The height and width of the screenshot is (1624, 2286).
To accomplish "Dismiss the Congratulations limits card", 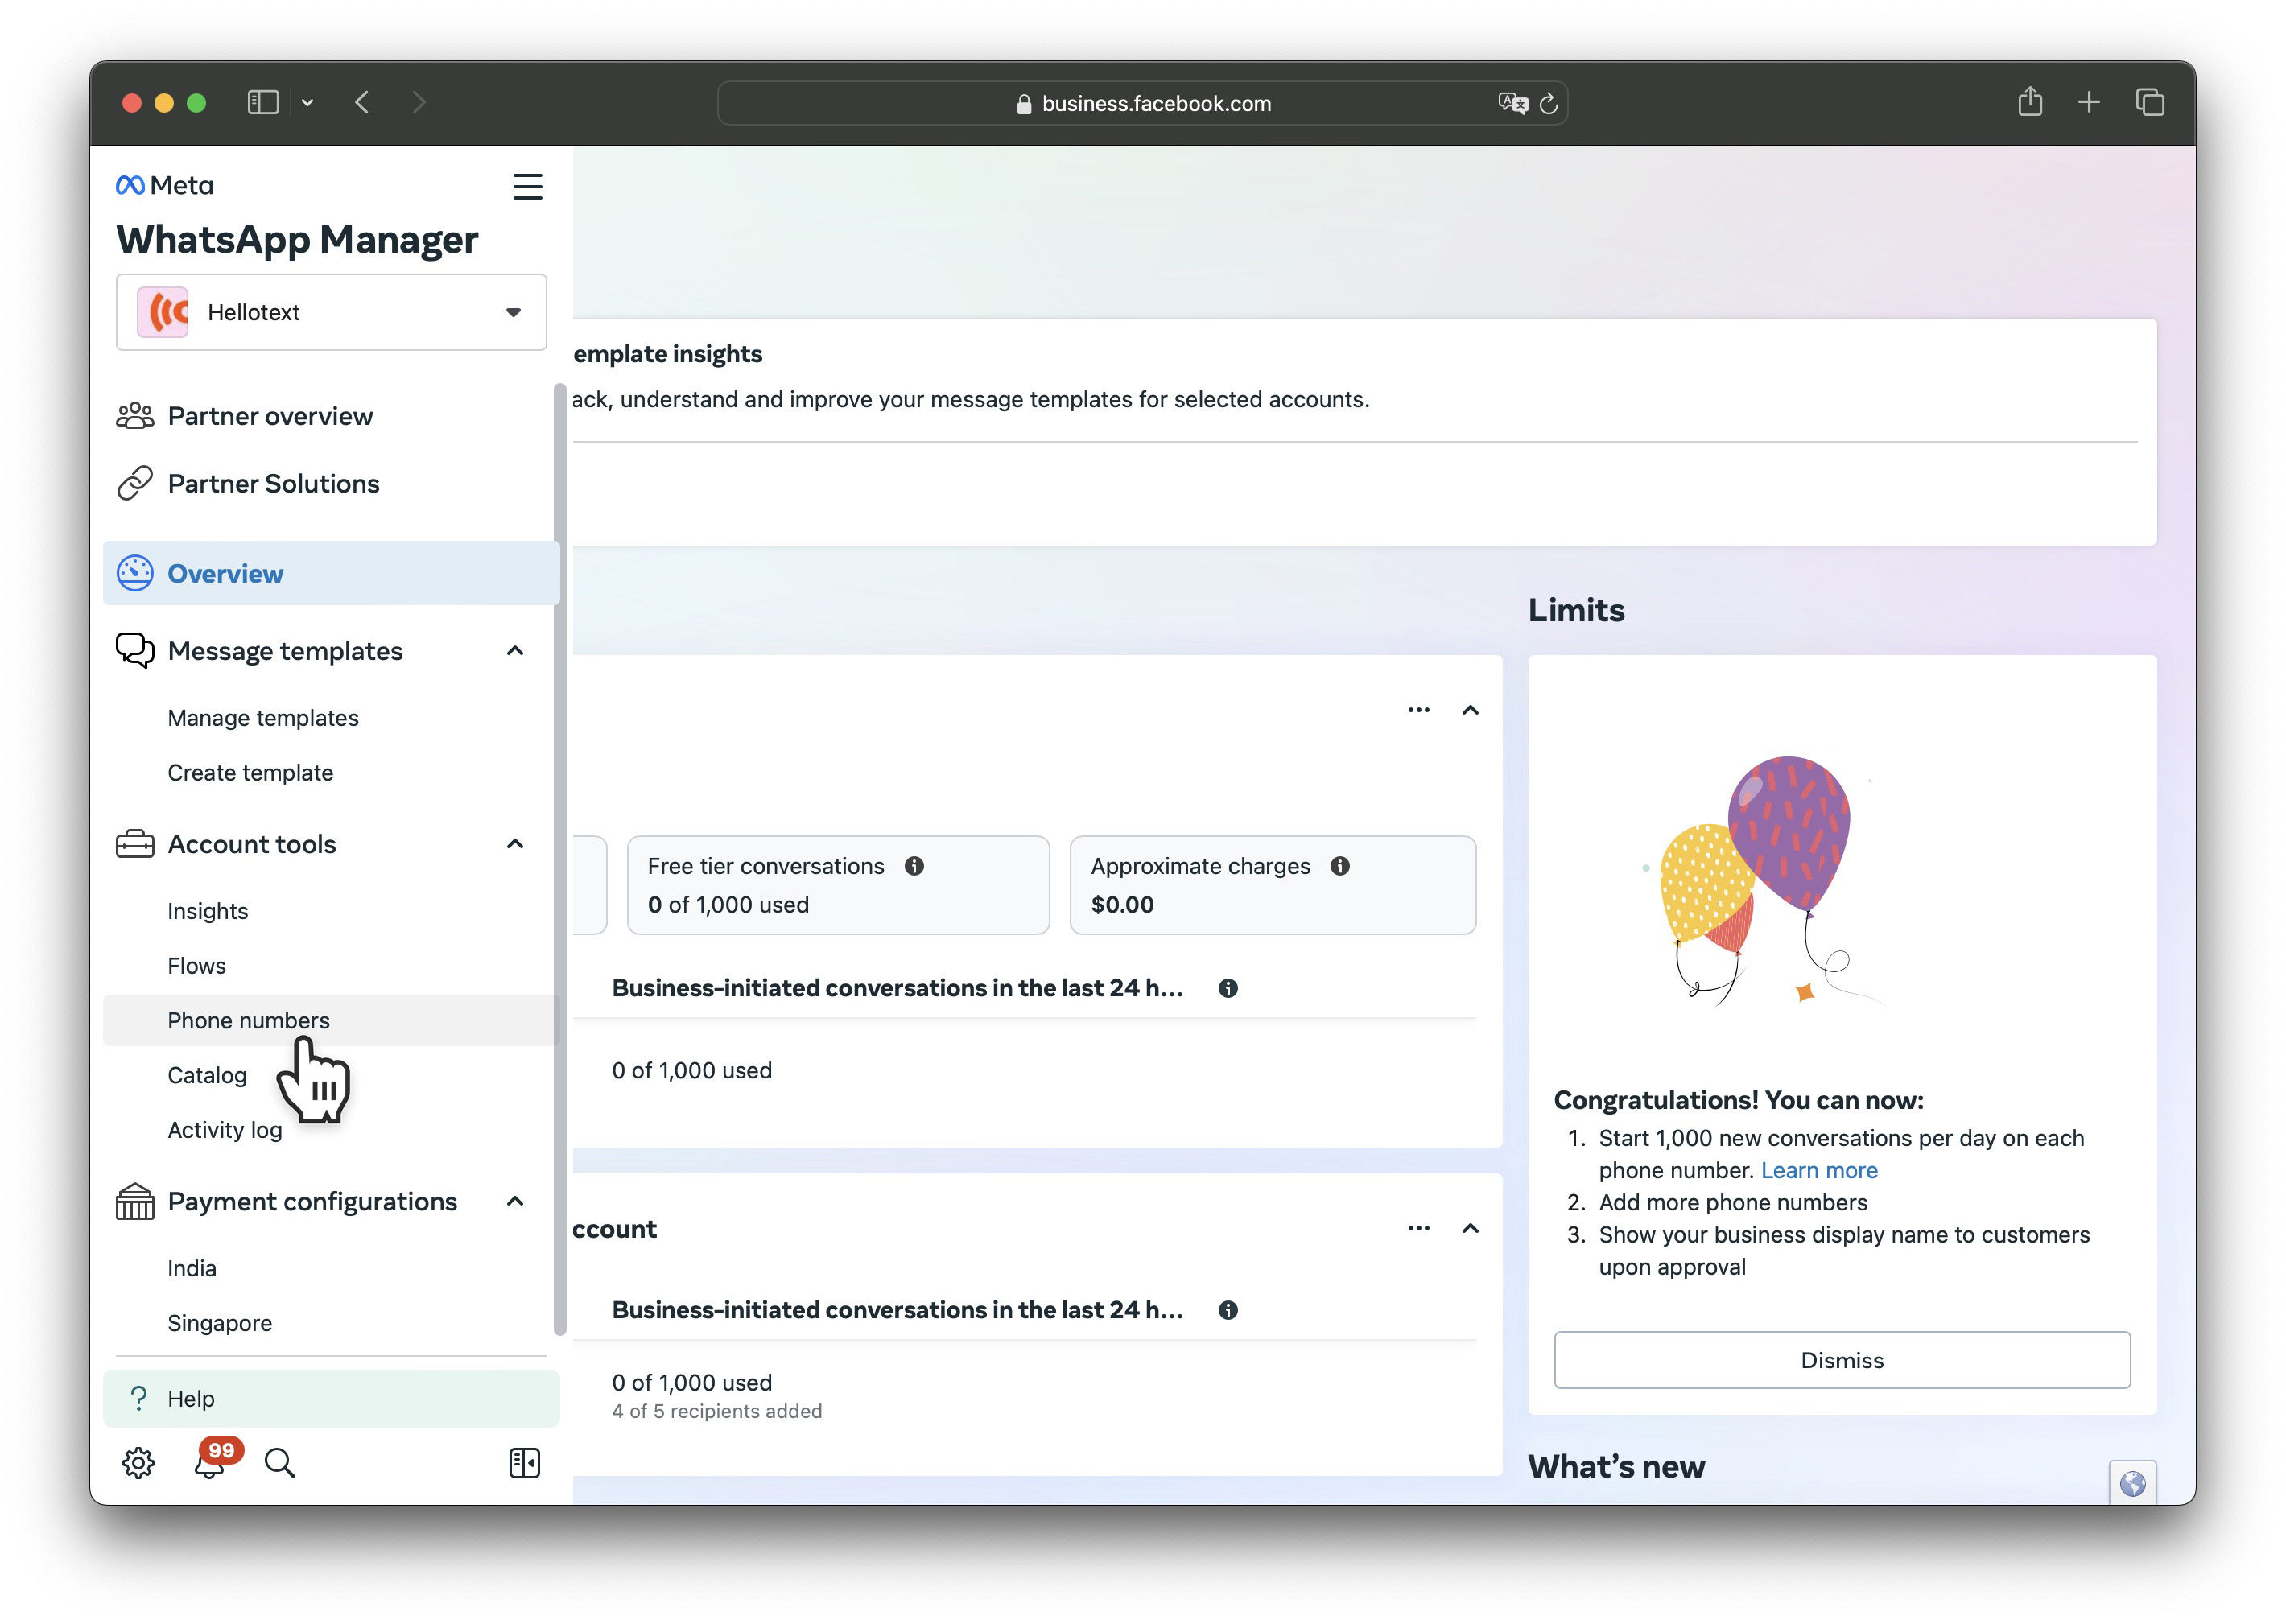I will pyautogui.click(x=1842, y=1360).
